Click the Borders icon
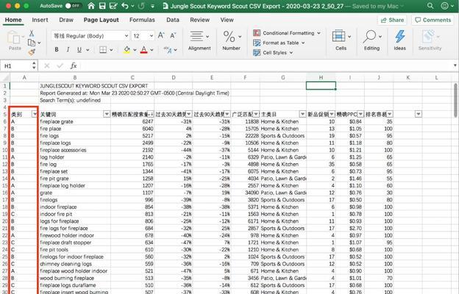Screen dimensions: 459x294 (x=103, y=50)
